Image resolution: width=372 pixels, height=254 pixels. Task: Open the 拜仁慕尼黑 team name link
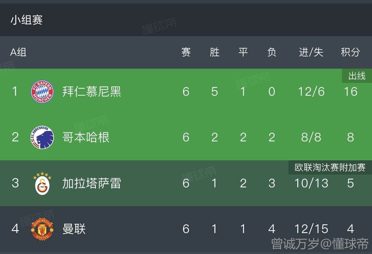coord(92,92)
